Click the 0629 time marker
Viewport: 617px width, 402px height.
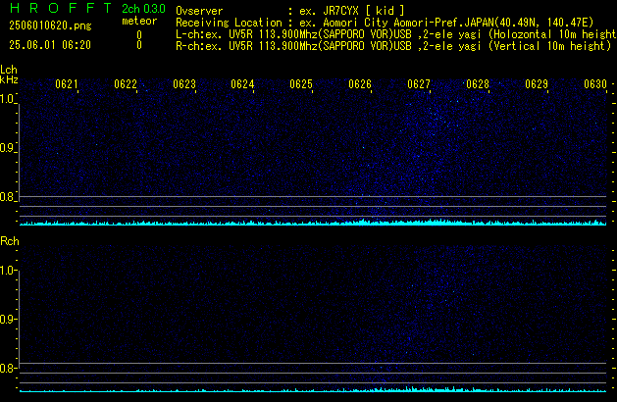[537, 84]
